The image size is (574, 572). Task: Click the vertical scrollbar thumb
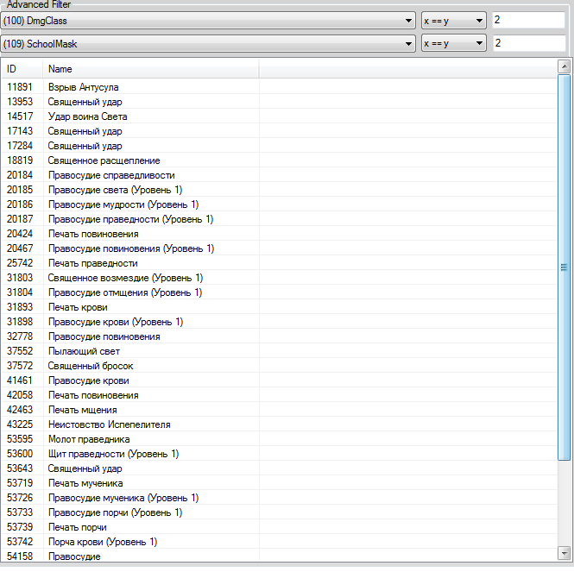[565, 267]
